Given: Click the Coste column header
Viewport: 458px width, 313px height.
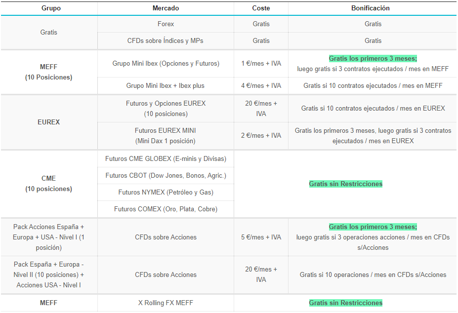Looking at the screenshot, I should pyautogui.click(x=261, y=8).
